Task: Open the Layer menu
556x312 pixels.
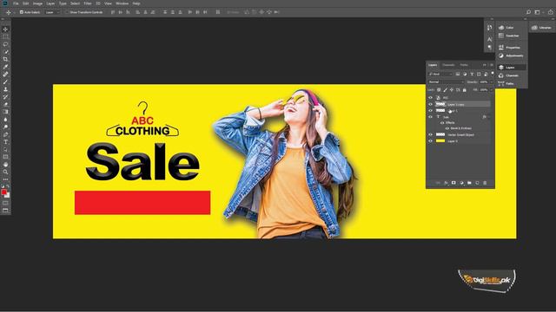Action: click(x=50, y=3)
